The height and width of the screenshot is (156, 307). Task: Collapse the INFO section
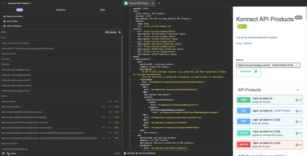click(119, 38)
